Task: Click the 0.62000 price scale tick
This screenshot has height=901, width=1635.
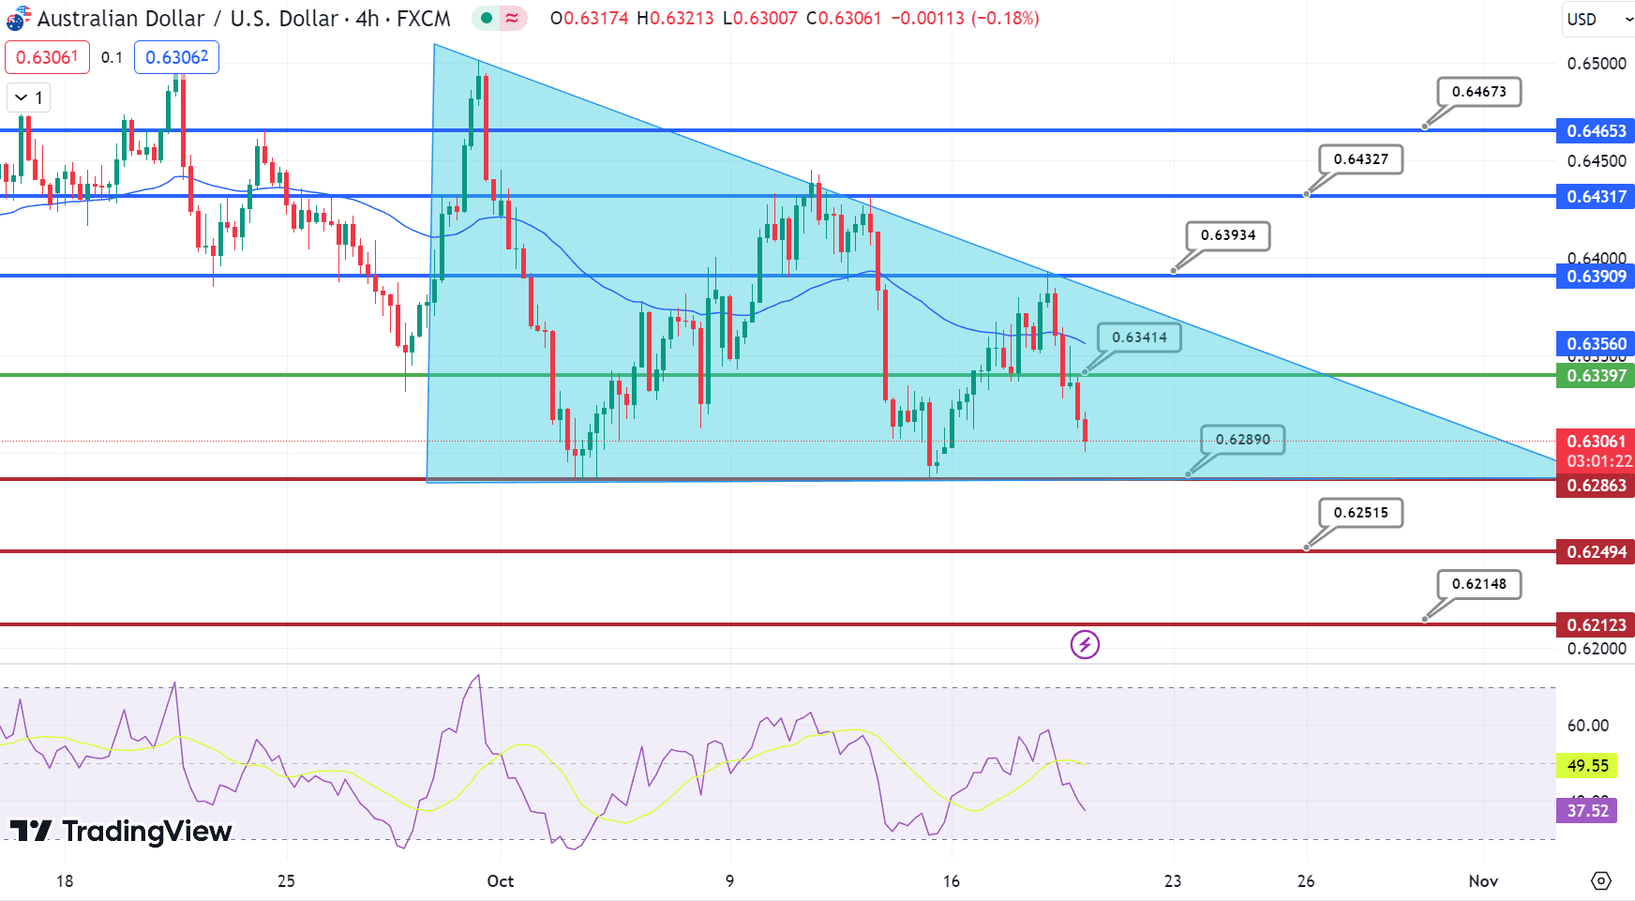Action: [1597, 649]
